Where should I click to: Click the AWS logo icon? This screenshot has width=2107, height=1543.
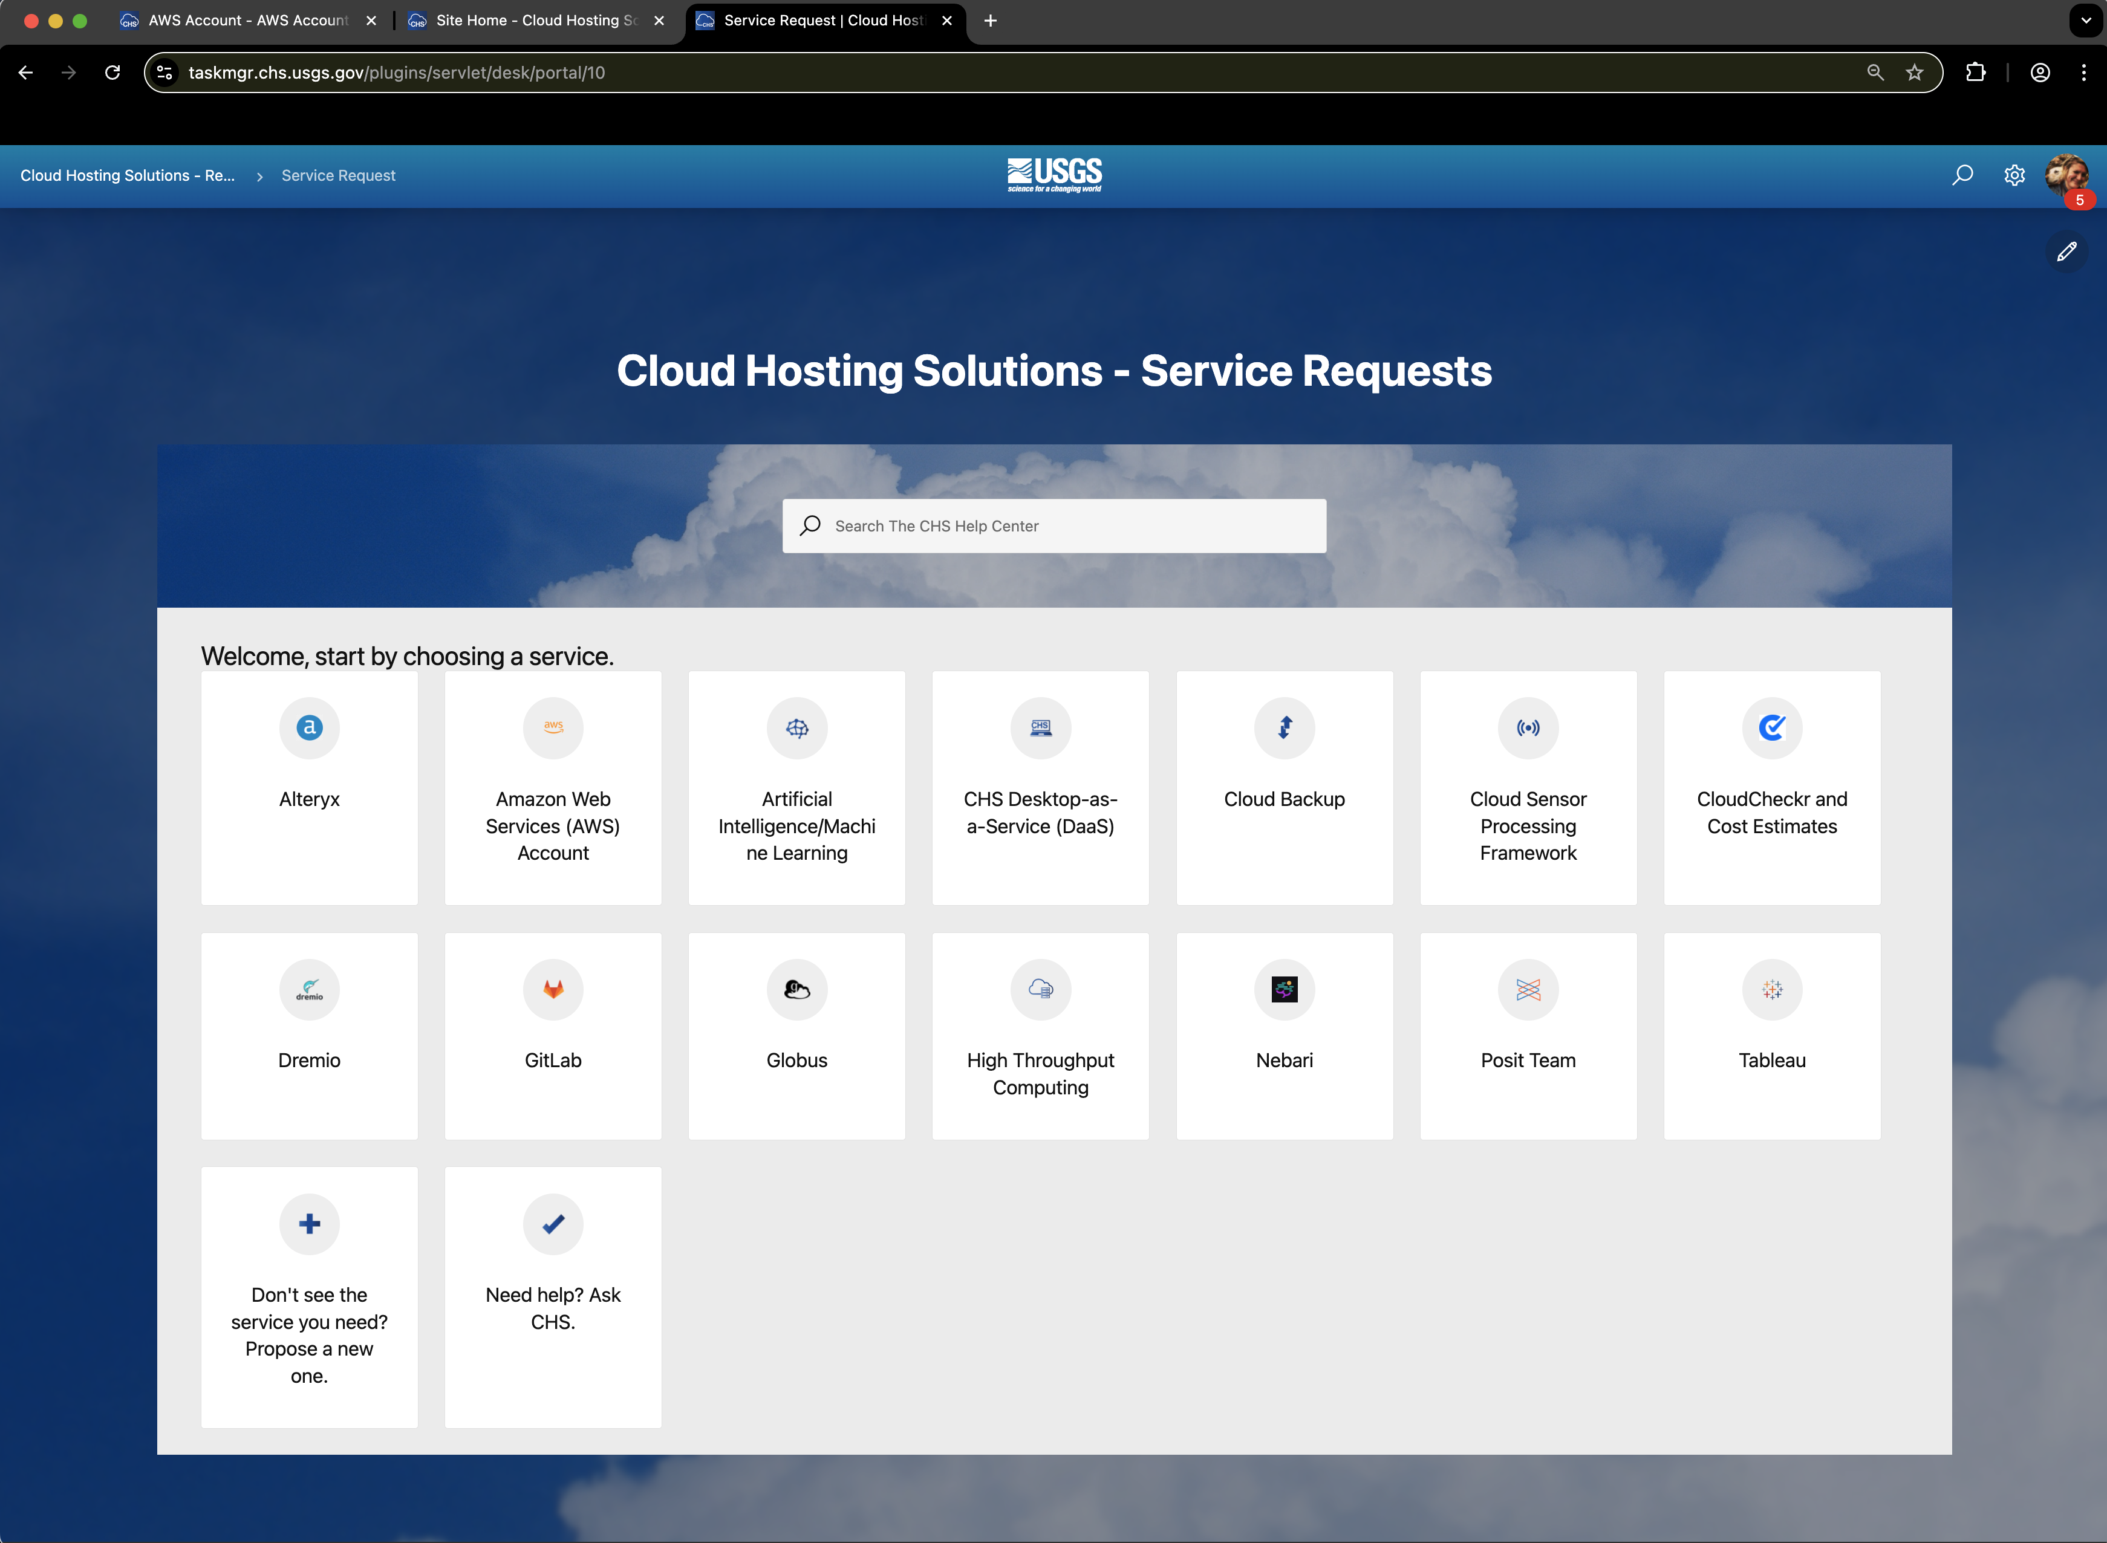(x=553, y=727)
